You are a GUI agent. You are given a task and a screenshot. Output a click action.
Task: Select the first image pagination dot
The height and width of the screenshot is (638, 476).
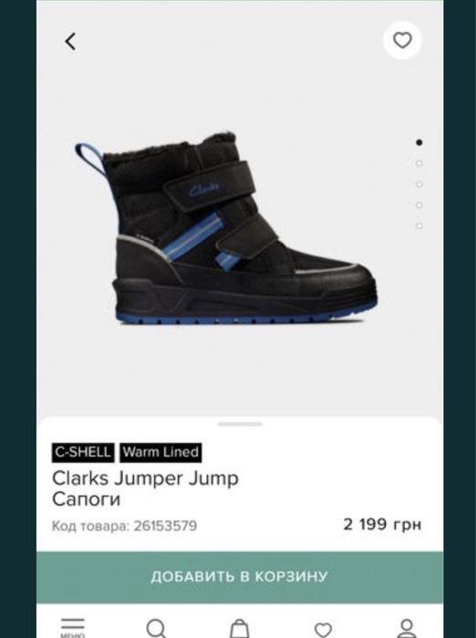(419, 142)
